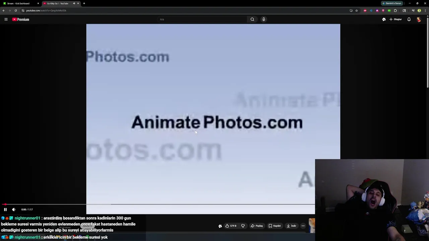This screenshot has width=429, height=241.
Task: Click the youtube.com address bar URL
Action: (x=46, y=10)
